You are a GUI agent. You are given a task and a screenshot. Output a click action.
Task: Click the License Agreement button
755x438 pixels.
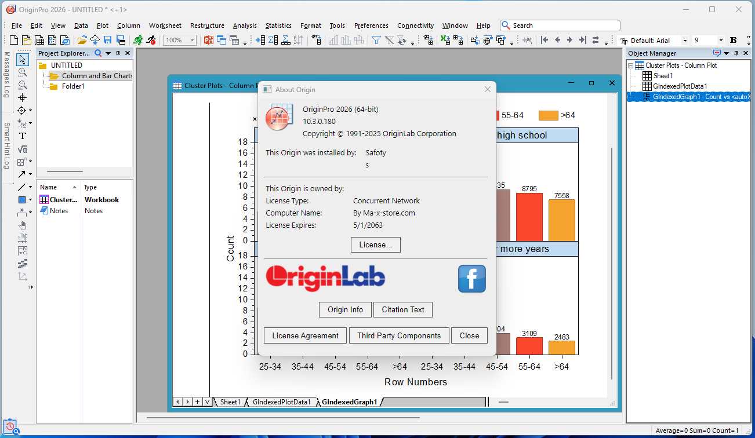coord(304,335)
